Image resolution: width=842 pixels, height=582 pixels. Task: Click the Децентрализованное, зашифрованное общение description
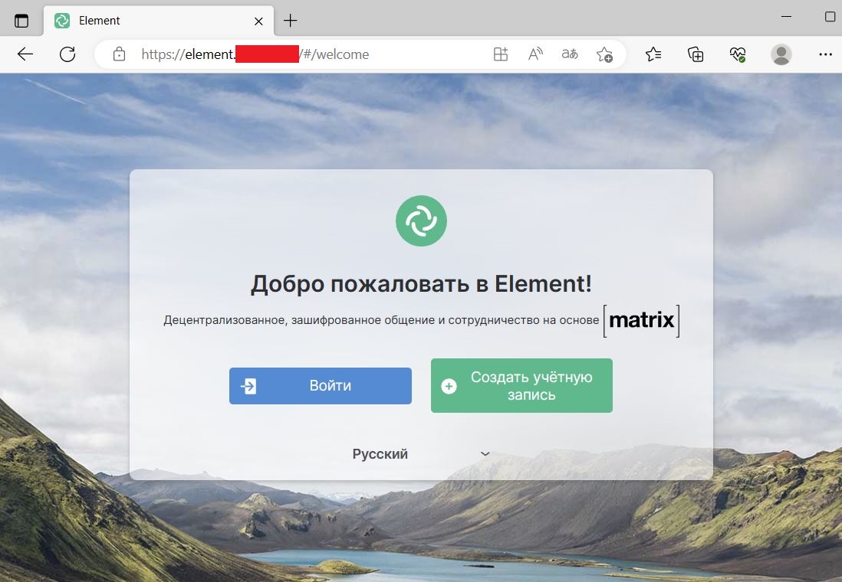[380, 320]
